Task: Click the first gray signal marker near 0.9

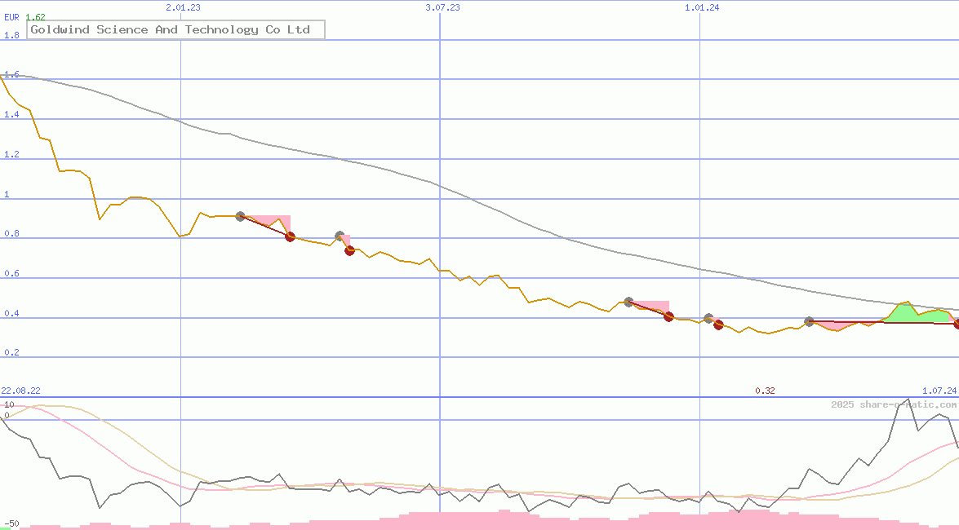Action: [240, 216]
